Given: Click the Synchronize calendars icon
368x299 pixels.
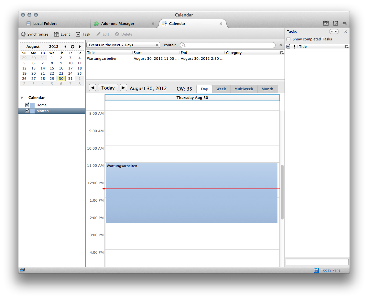Looking at the screenshot, I should [x=23, y=34].
